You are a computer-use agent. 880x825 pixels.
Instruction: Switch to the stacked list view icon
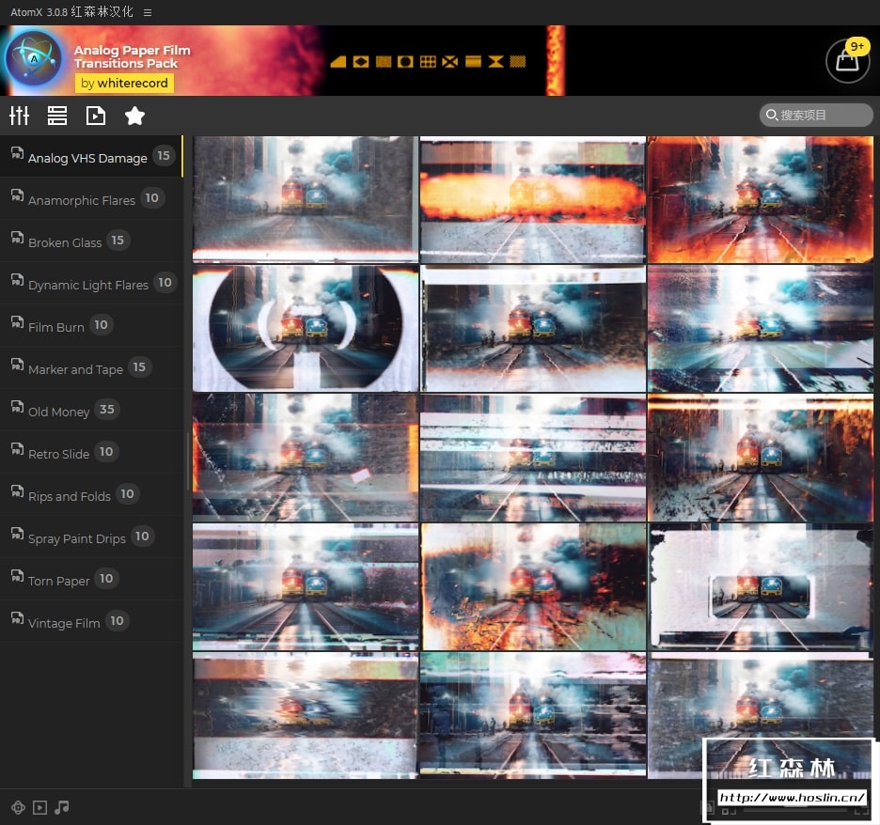tap(57, 116)
